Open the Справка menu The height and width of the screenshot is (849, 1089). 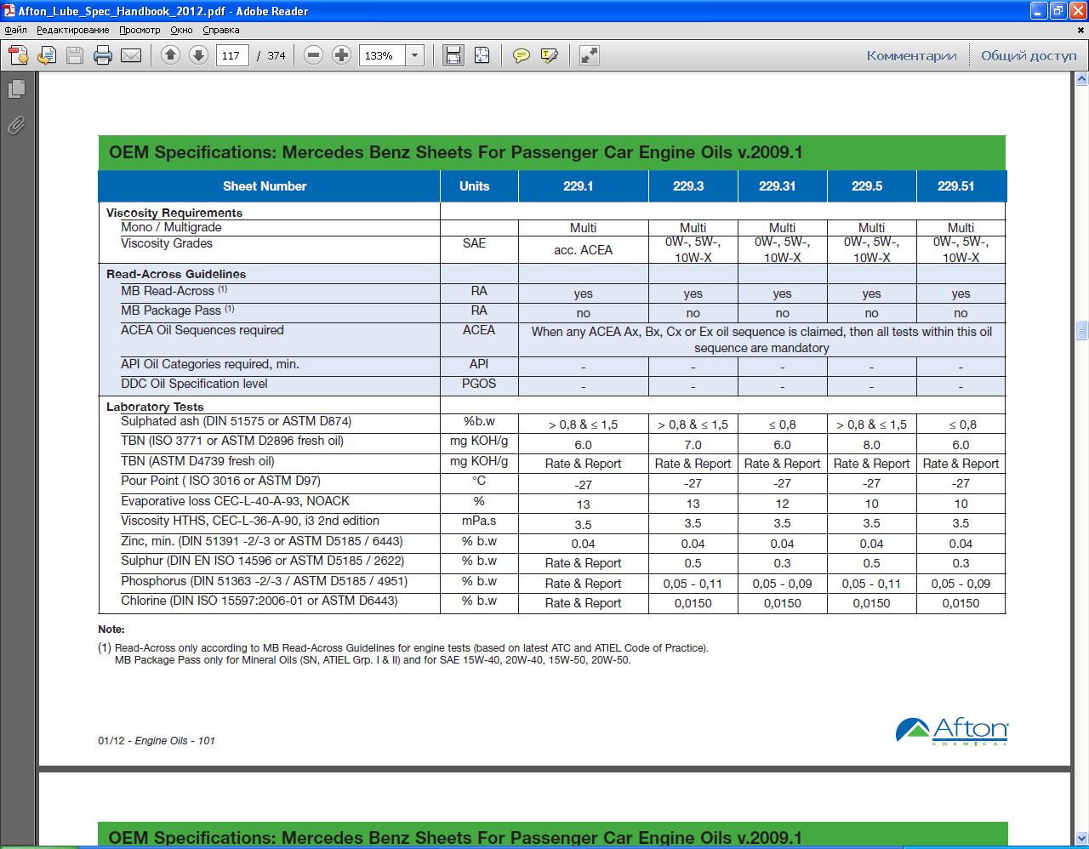coord(221,30)
